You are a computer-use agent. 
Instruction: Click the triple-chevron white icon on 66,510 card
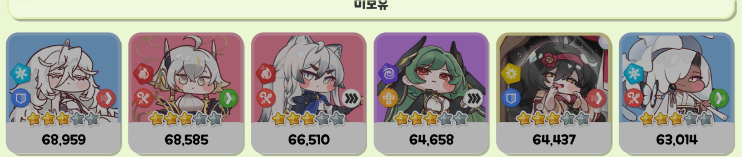pos(351,99)
